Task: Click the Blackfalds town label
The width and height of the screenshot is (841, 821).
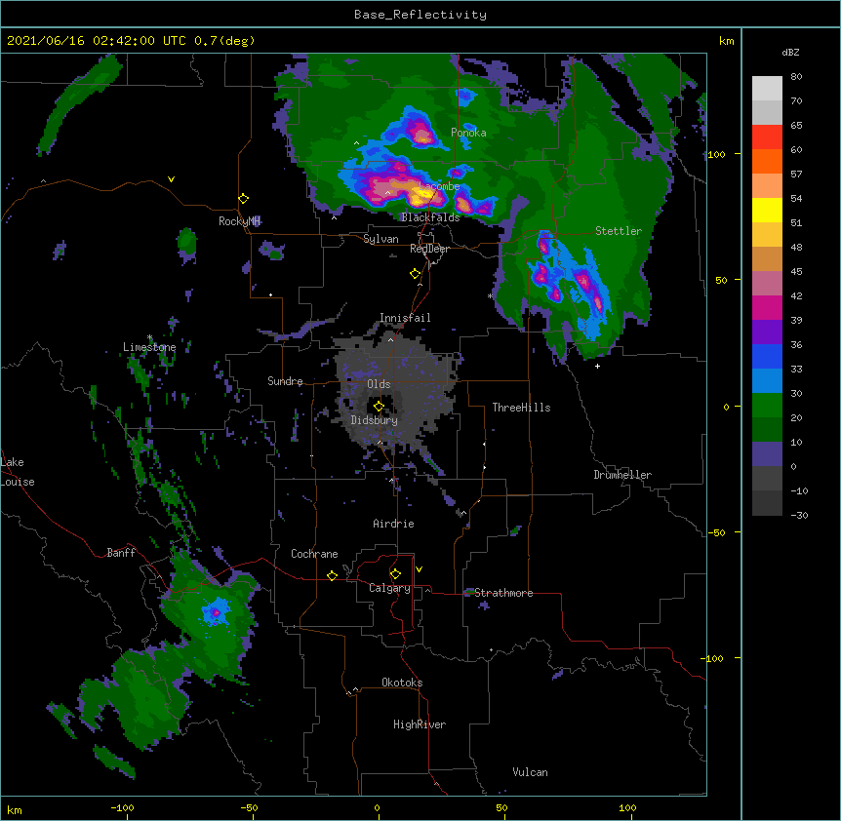Action: click(430, 217)
